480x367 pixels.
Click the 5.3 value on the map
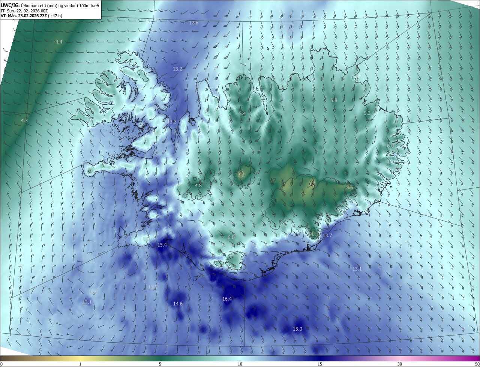pyautogui.click(x=367, y=113)
